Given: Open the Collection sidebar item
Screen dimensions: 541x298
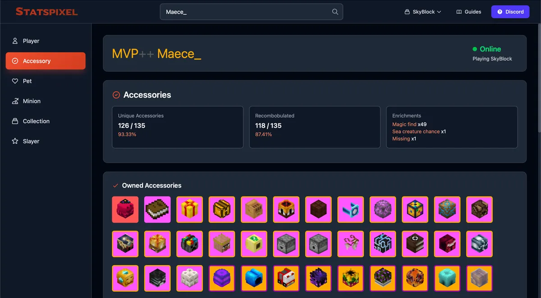Looking at the screenshot, I should pos(36,121).
